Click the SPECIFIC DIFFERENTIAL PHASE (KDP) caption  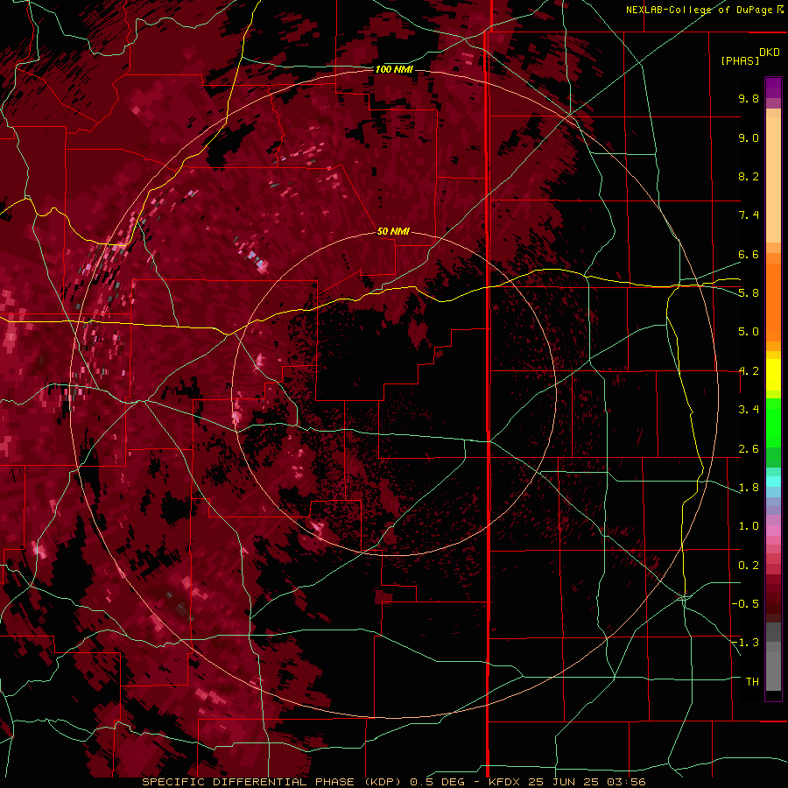click(x=270, y=782)
